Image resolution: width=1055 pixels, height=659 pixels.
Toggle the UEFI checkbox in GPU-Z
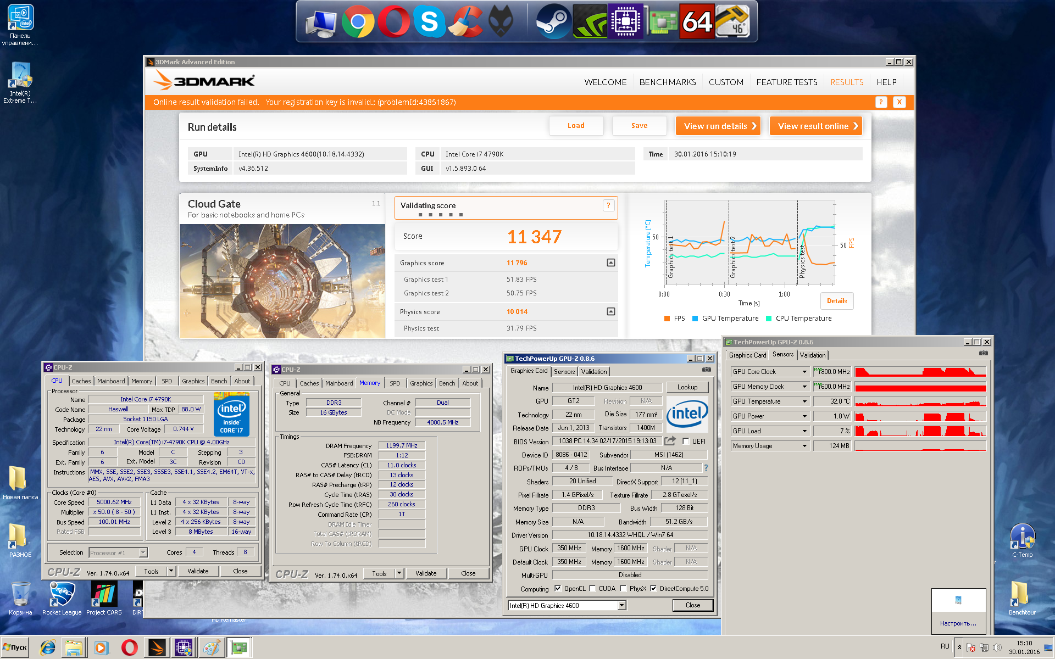686,442
